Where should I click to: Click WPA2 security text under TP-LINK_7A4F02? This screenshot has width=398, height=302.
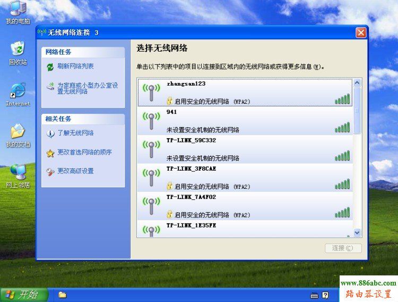[212, 215]
